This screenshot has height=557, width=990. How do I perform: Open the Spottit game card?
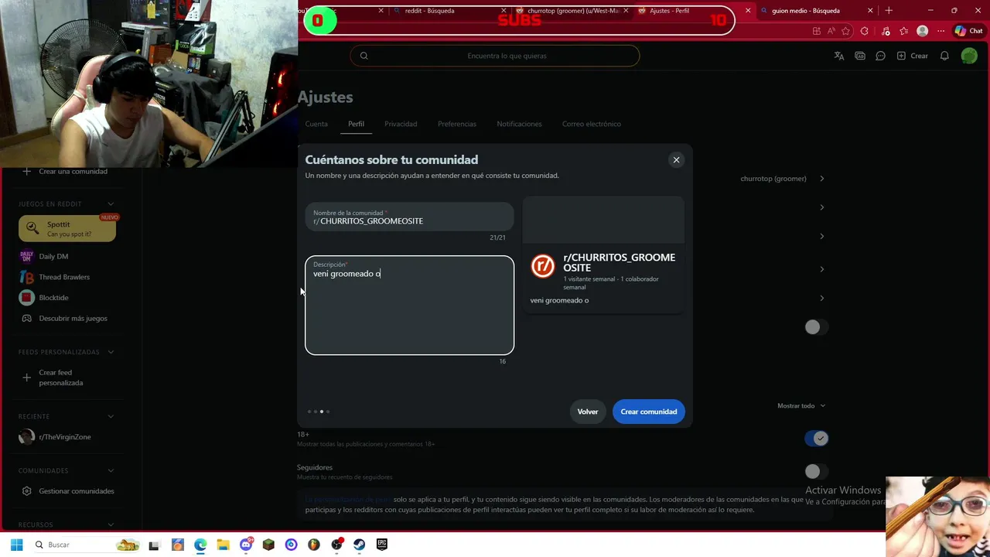tap(67, 229)
